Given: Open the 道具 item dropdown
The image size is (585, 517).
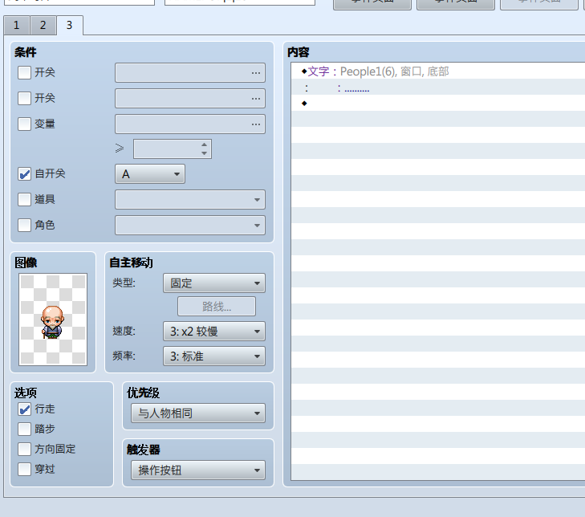Looking at the screenshot, I should pos(190,200).
